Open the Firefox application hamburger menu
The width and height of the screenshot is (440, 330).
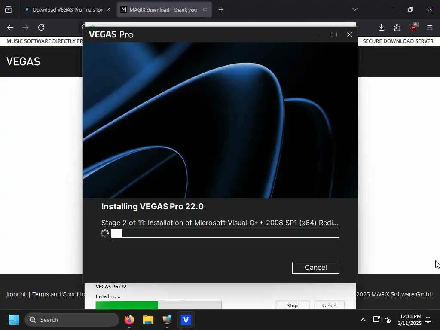(429, 27)
